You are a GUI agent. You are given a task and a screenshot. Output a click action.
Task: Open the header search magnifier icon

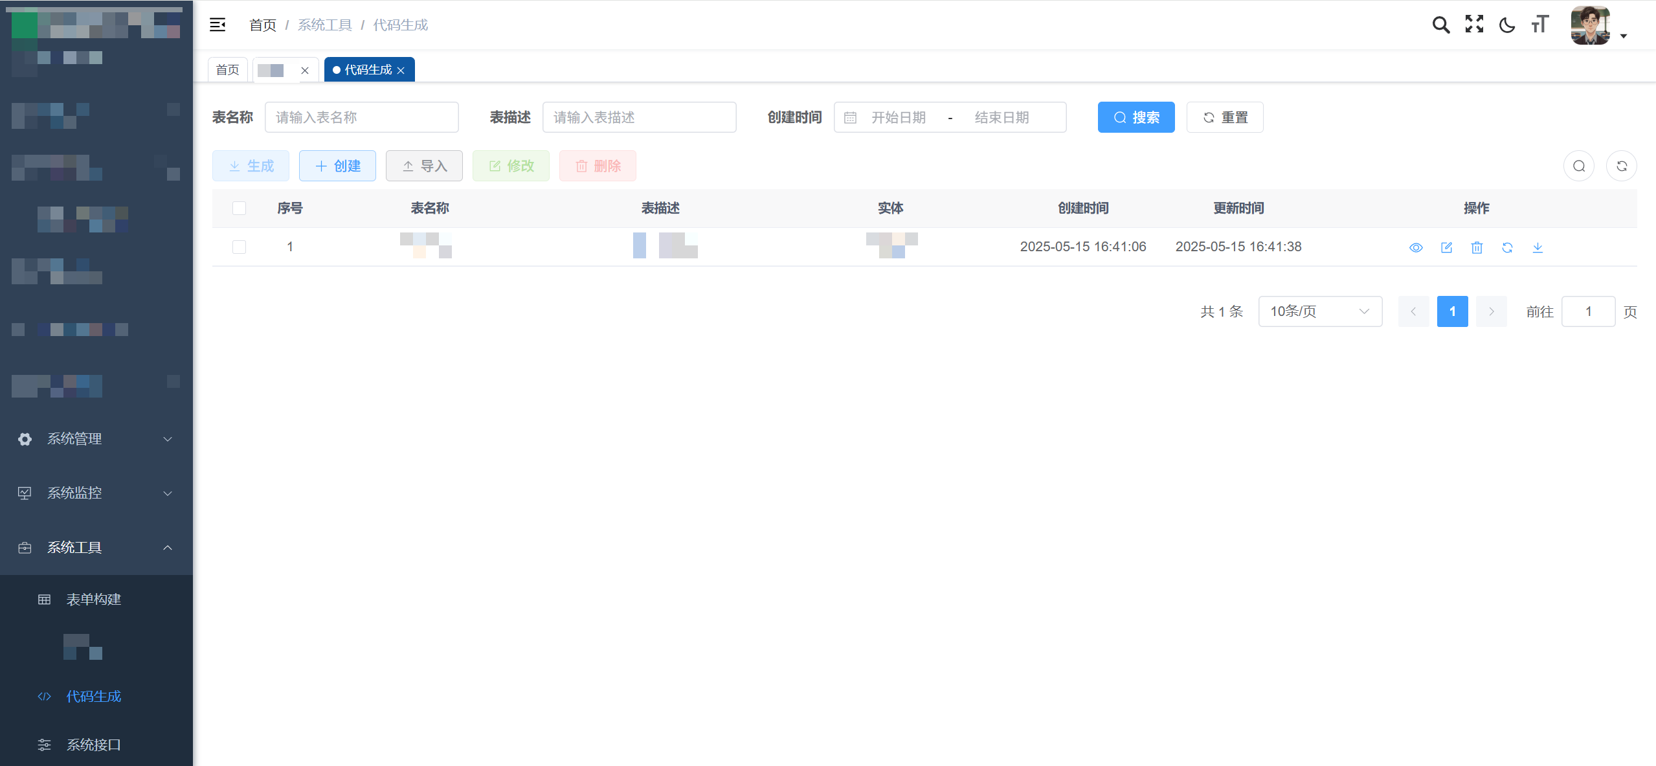[x=1440, y=25]
